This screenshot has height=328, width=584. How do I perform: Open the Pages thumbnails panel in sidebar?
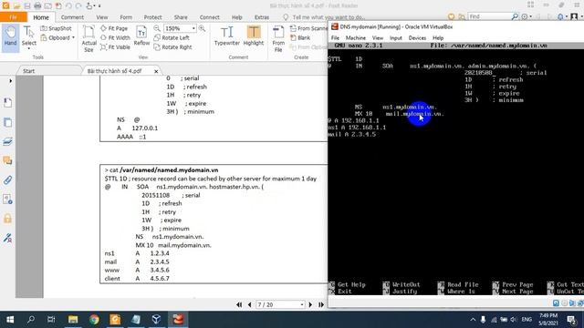point(7,122)
